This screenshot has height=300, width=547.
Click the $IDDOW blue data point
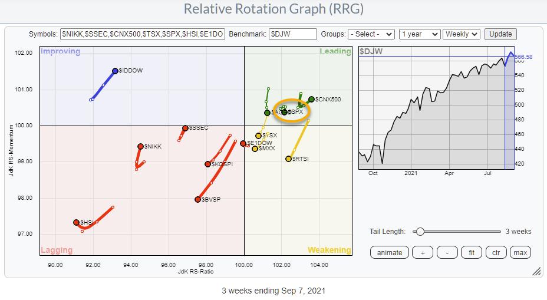pos(115,71)
